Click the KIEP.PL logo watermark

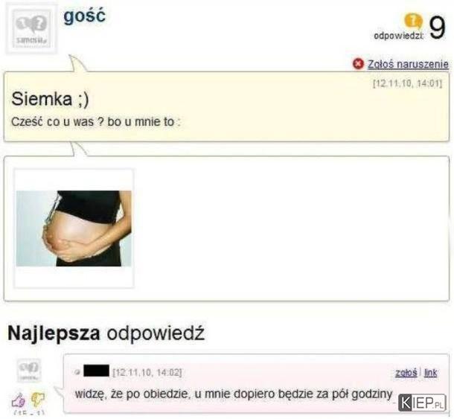[x=421, y=403]
